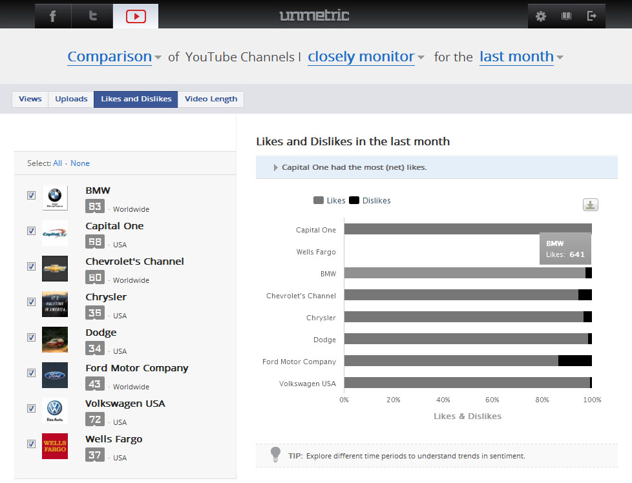Click the Volkswagen USA likes bar
Viewport: 632px width, 483px height.
(467, 382)
